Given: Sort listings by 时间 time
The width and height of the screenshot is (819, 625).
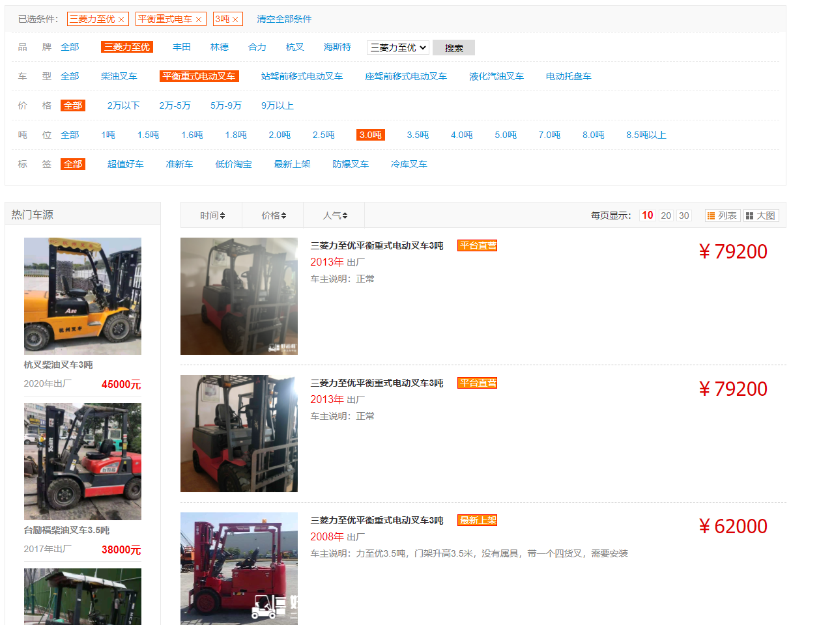Looking at the screenshot, I should (x=210, y=215).
